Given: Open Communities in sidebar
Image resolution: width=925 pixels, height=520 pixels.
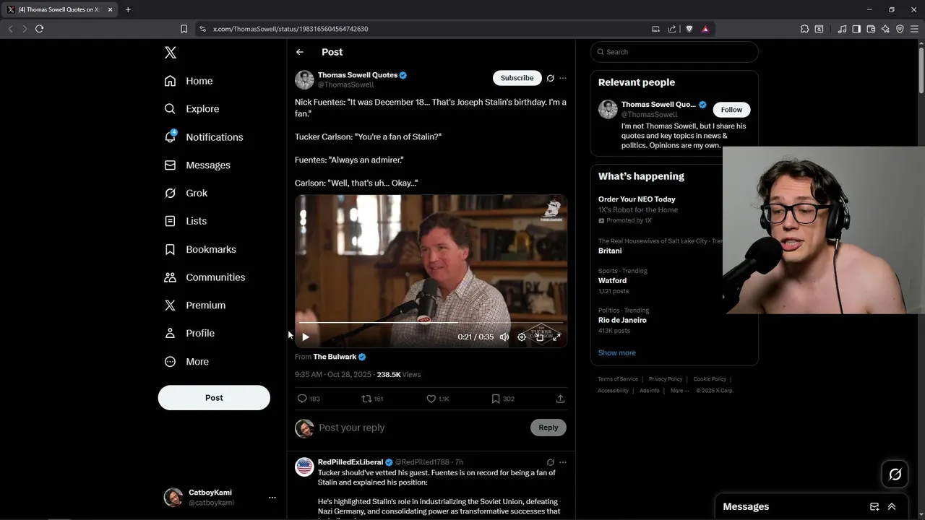Looking at the screenshot, I should tap(205, 277).
